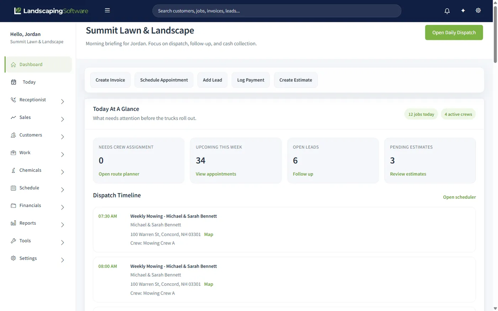498x311 pixels.
Task: Click the Customers people icon
Action: click(x=14, y=135)
